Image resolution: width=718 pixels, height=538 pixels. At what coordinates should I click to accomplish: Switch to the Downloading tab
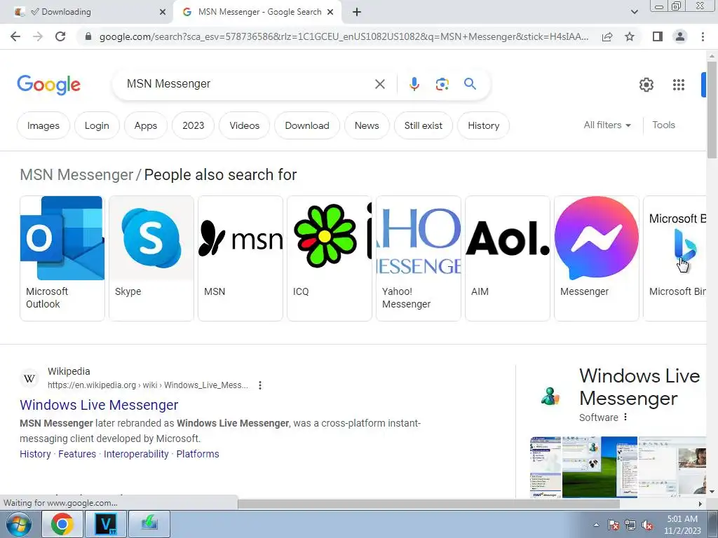(86, 13)
